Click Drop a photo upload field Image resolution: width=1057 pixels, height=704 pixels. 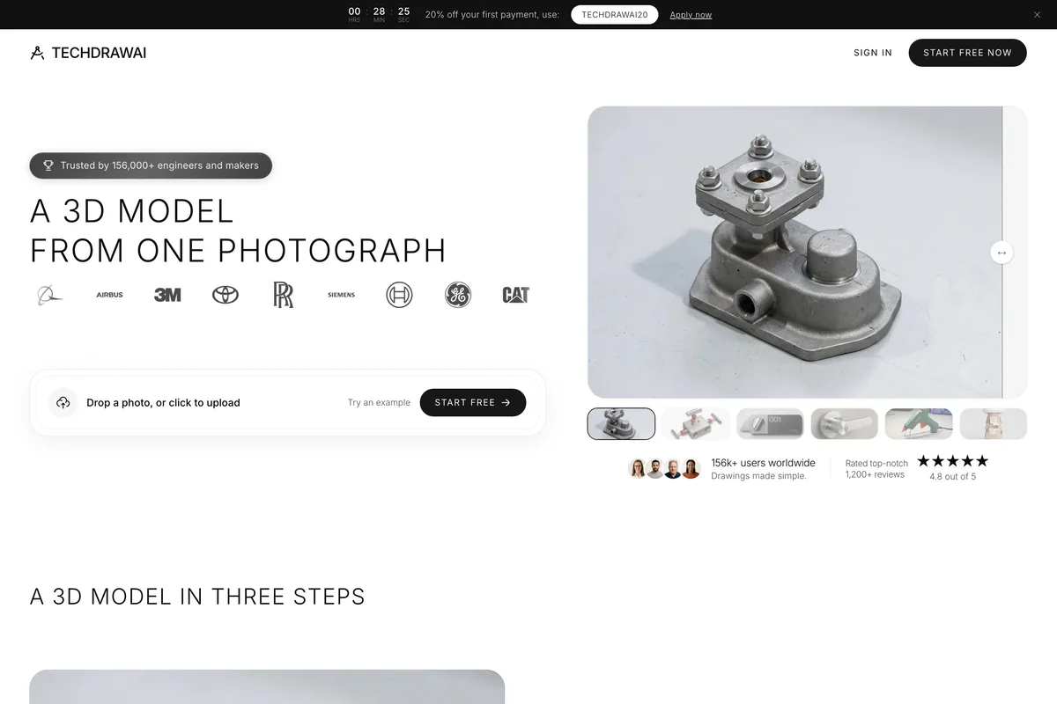coord(287,402)
